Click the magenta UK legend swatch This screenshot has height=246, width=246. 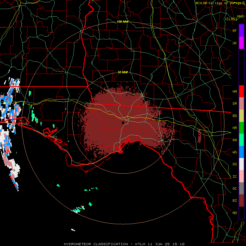[x=241, y=43]
